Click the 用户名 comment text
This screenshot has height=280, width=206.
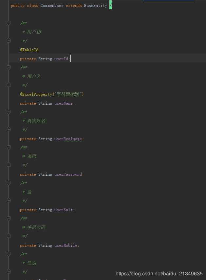point(34,76)
